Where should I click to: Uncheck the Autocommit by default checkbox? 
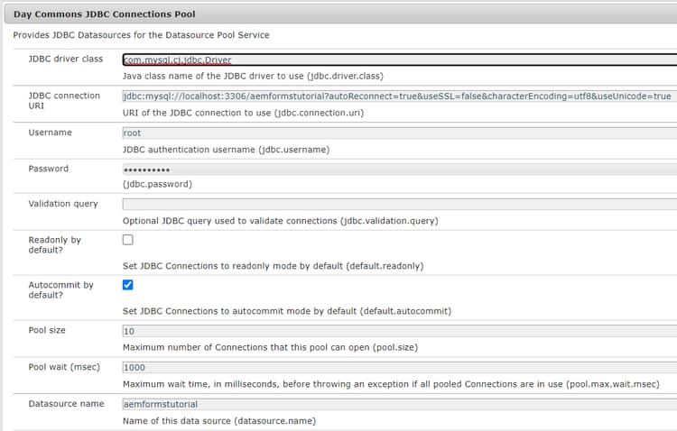(127, 285)
